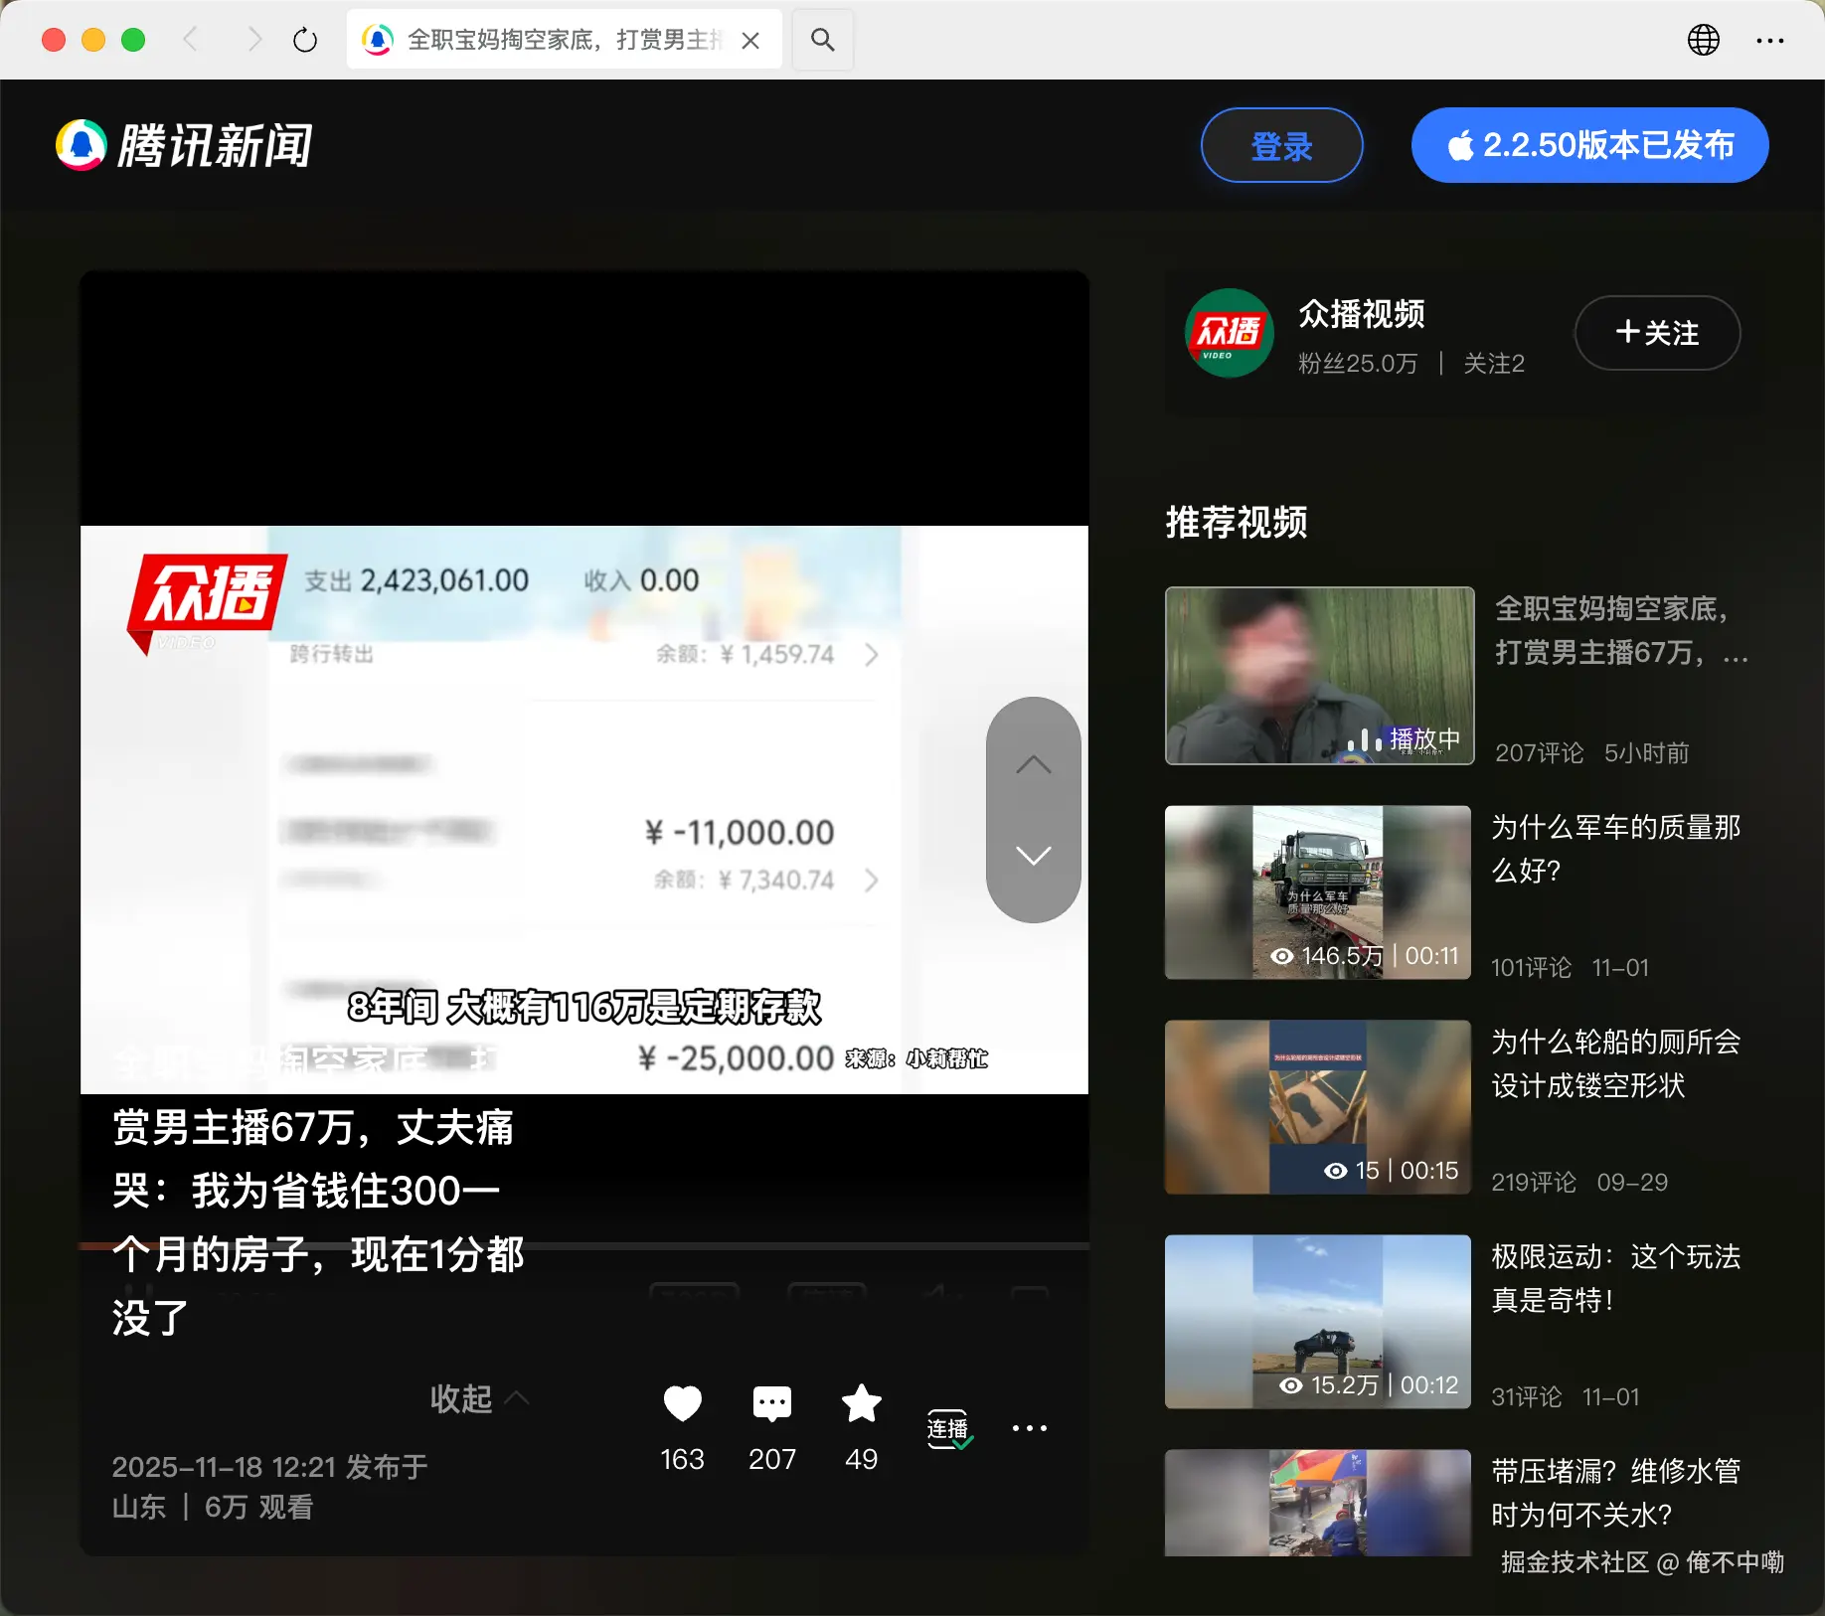This screenshot has width=1825, height=1616.
Task: Reload the page with the refresh icon
Action: click(305, 40)
